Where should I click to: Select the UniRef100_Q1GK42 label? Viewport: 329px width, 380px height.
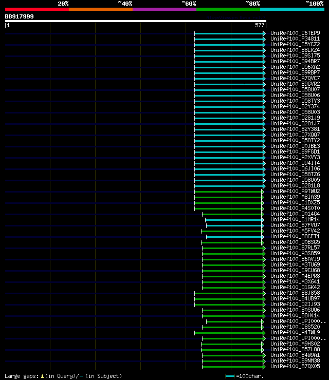coord(295,288)
